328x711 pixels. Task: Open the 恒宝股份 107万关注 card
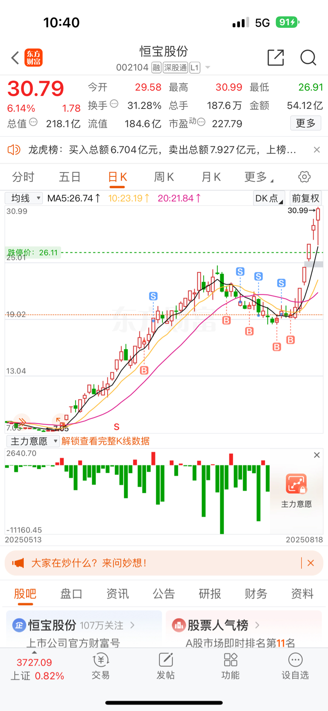(84, 629)
